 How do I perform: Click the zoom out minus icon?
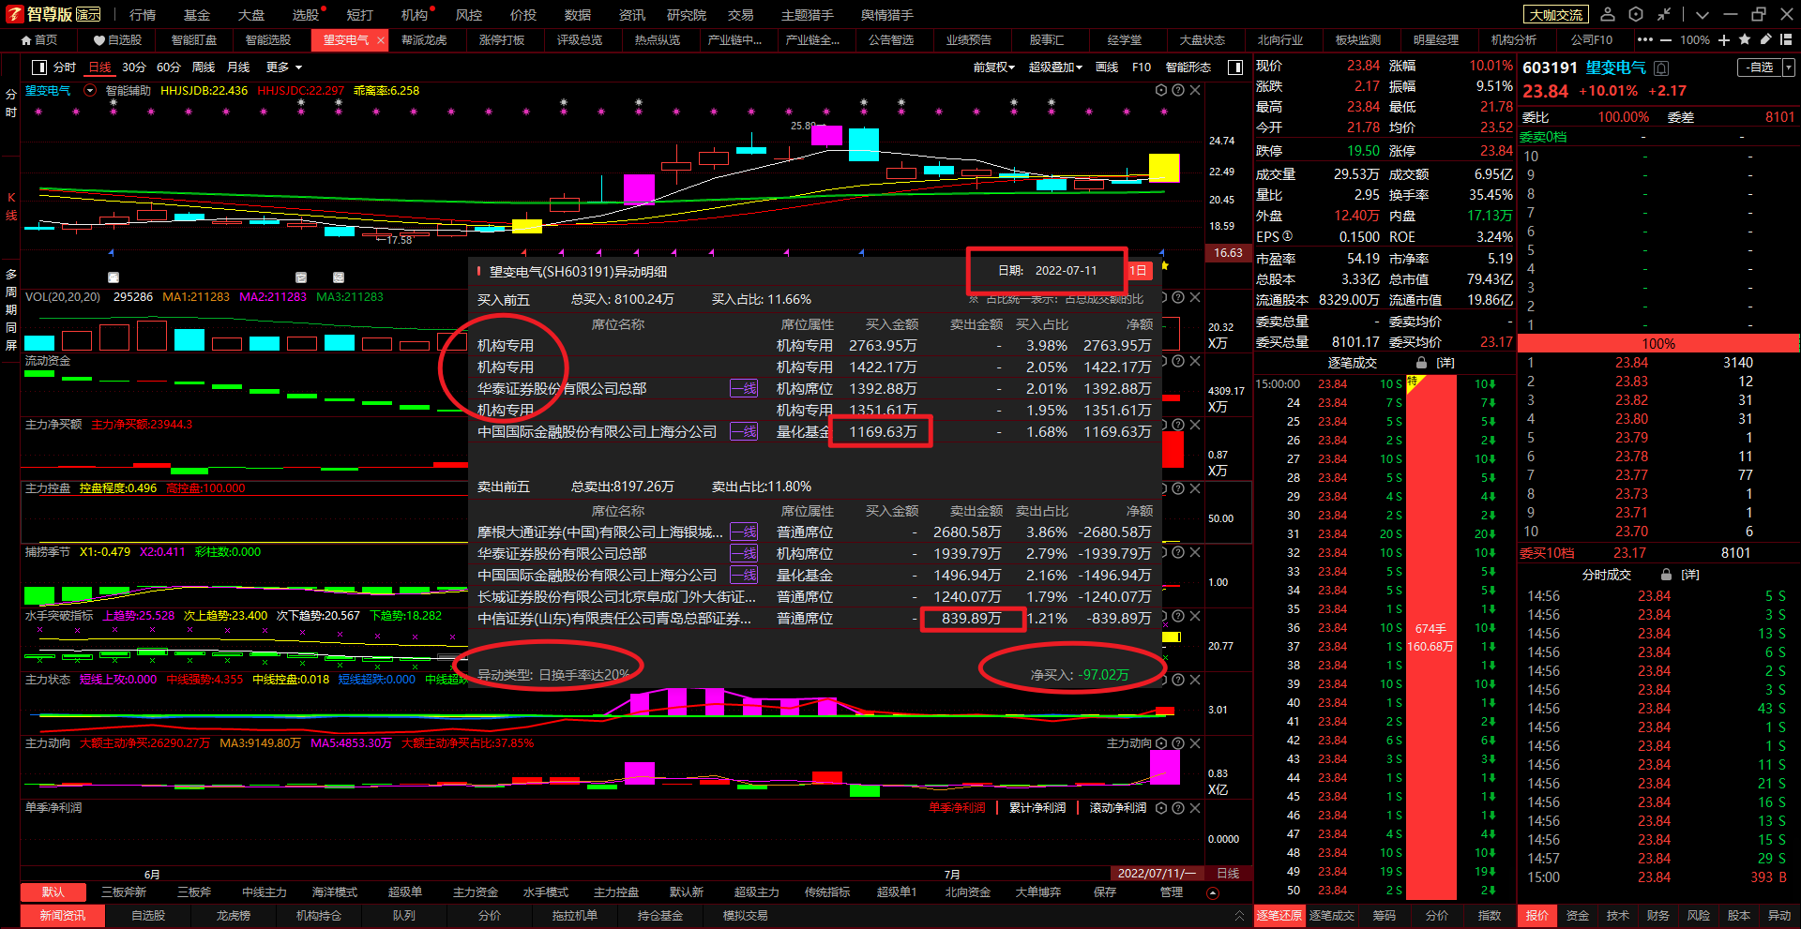click(1665, 39)
